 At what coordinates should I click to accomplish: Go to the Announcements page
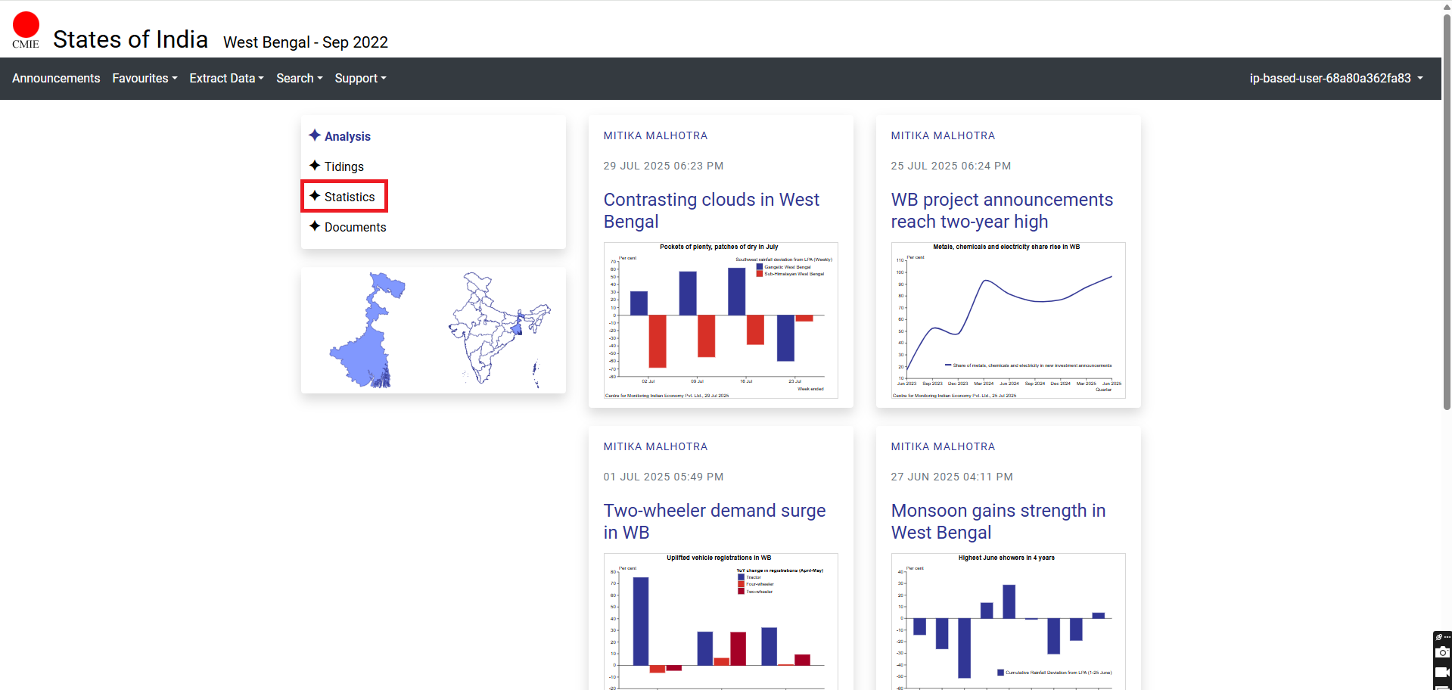coord(56,79)
